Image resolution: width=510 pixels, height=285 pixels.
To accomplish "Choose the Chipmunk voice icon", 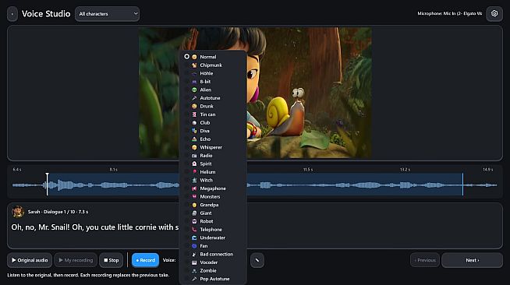I will point(194,65).
